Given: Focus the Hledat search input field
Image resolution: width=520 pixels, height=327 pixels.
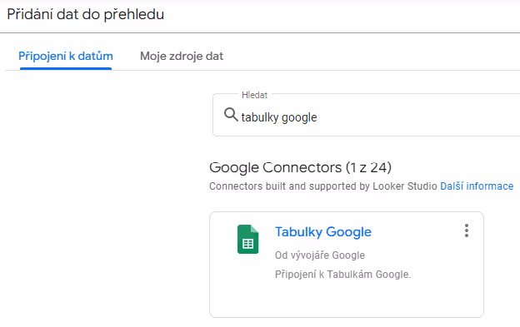Looking at the screenshot, I should 366,115.
